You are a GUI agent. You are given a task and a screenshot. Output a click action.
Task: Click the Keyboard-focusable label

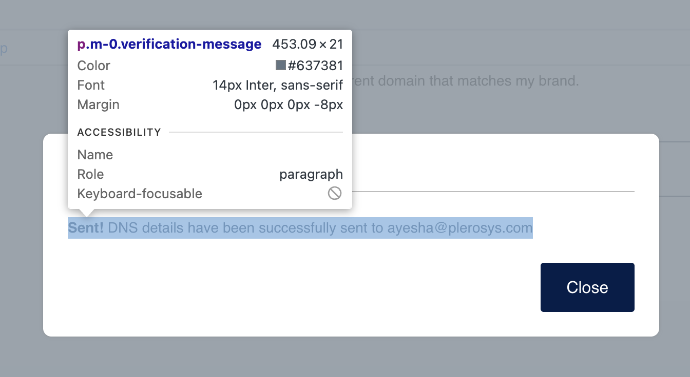point(140,194)
